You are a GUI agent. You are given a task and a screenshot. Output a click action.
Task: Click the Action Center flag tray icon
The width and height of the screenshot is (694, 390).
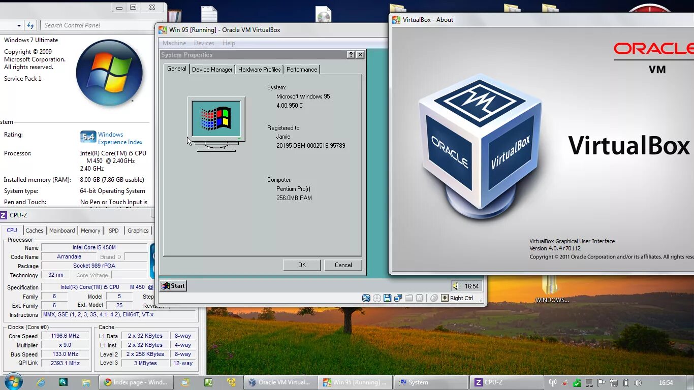(602, 383)
